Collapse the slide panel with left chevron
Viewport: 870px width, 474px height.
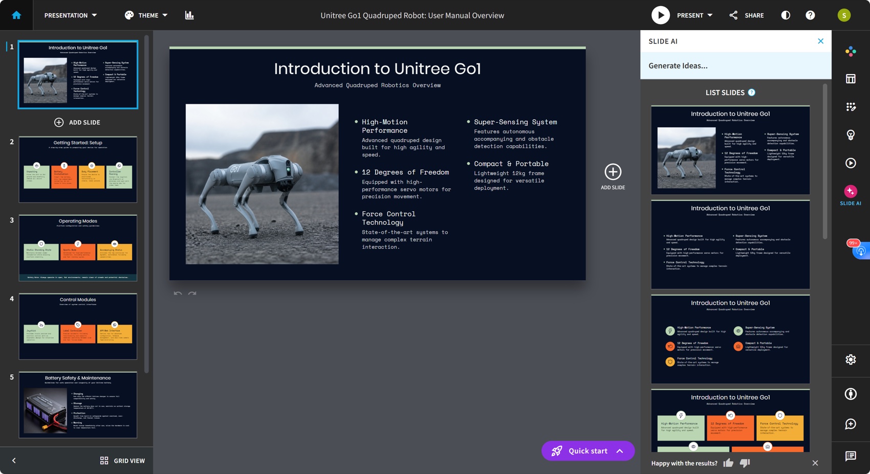14,461
